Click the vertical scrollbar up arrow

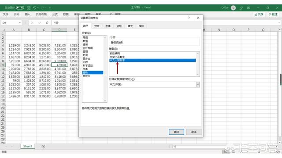280,29
